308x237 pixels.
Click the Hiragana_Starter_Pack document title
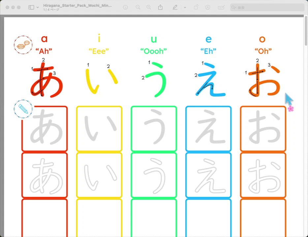coord(77,6)
